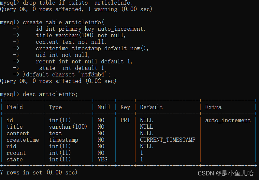Click the 'default charset utf8mb4' line
The image size is (259, 180).
pos(66,74)
